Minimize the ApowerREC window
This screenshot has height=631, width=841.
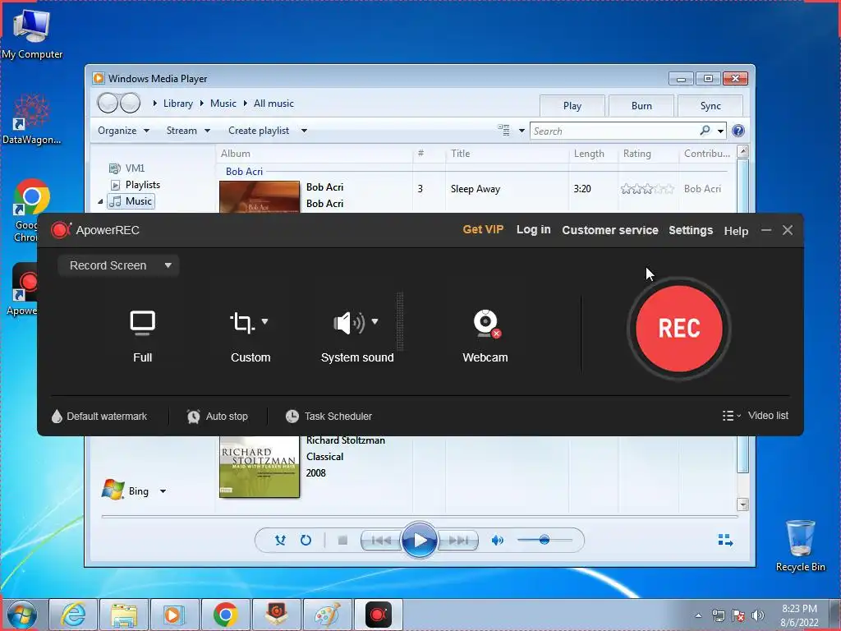coord(766,230)
